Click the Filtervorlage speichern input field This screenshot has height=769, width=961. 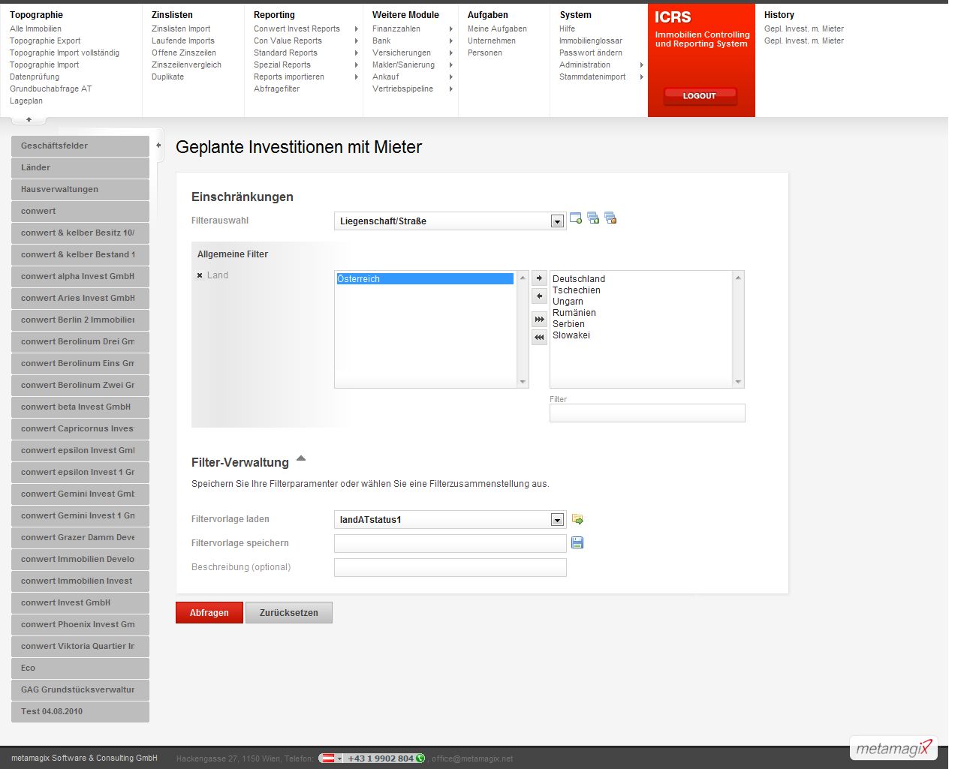pos(450,543)
